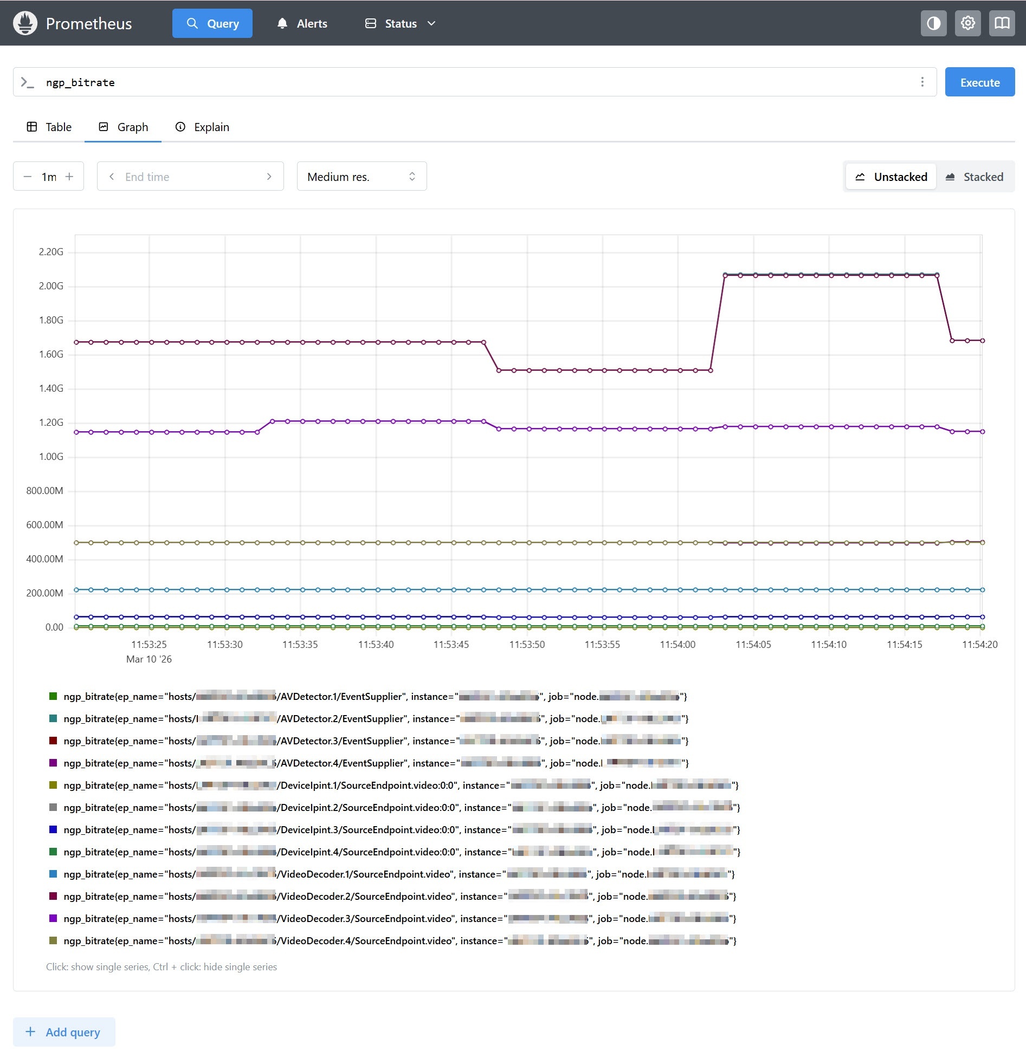1026x1058 pixels.
Task: Run the query with Execute
Action: pyautogui.click(x=979, y=82)
